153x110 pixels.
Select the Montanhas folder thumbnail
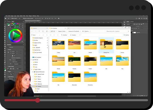[90, 77]
